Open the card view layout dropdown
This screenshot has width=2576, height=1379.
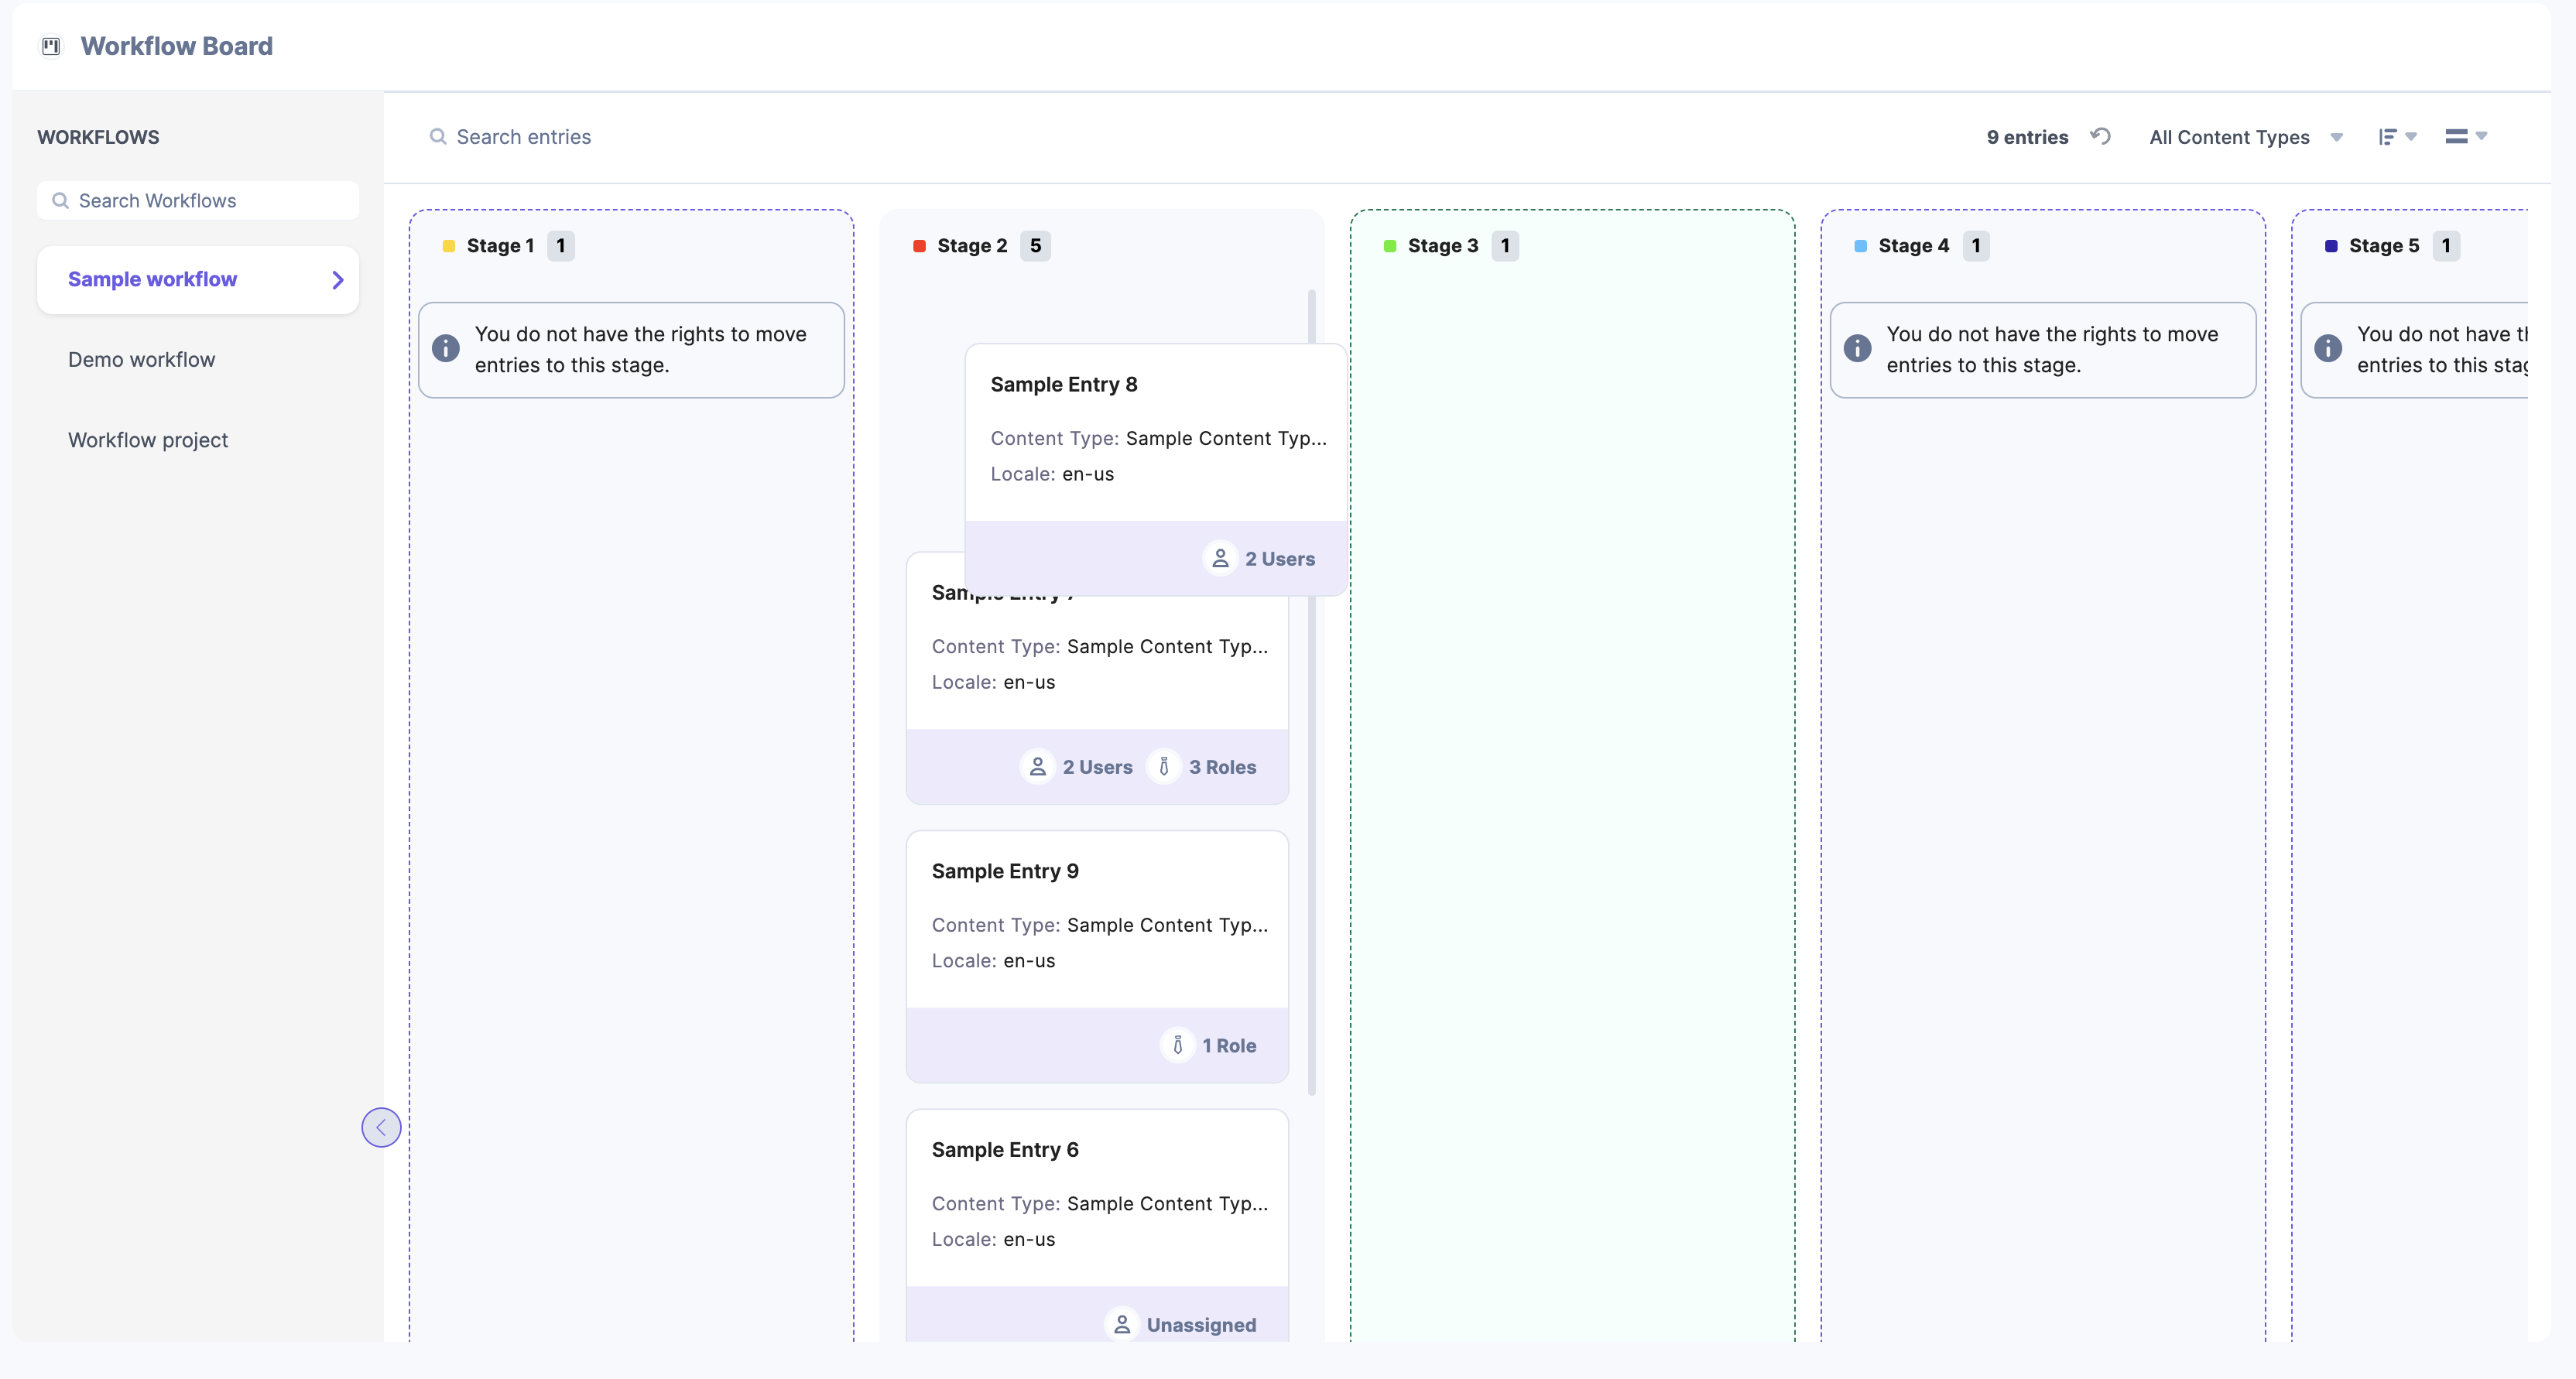tap(2465, 136)
